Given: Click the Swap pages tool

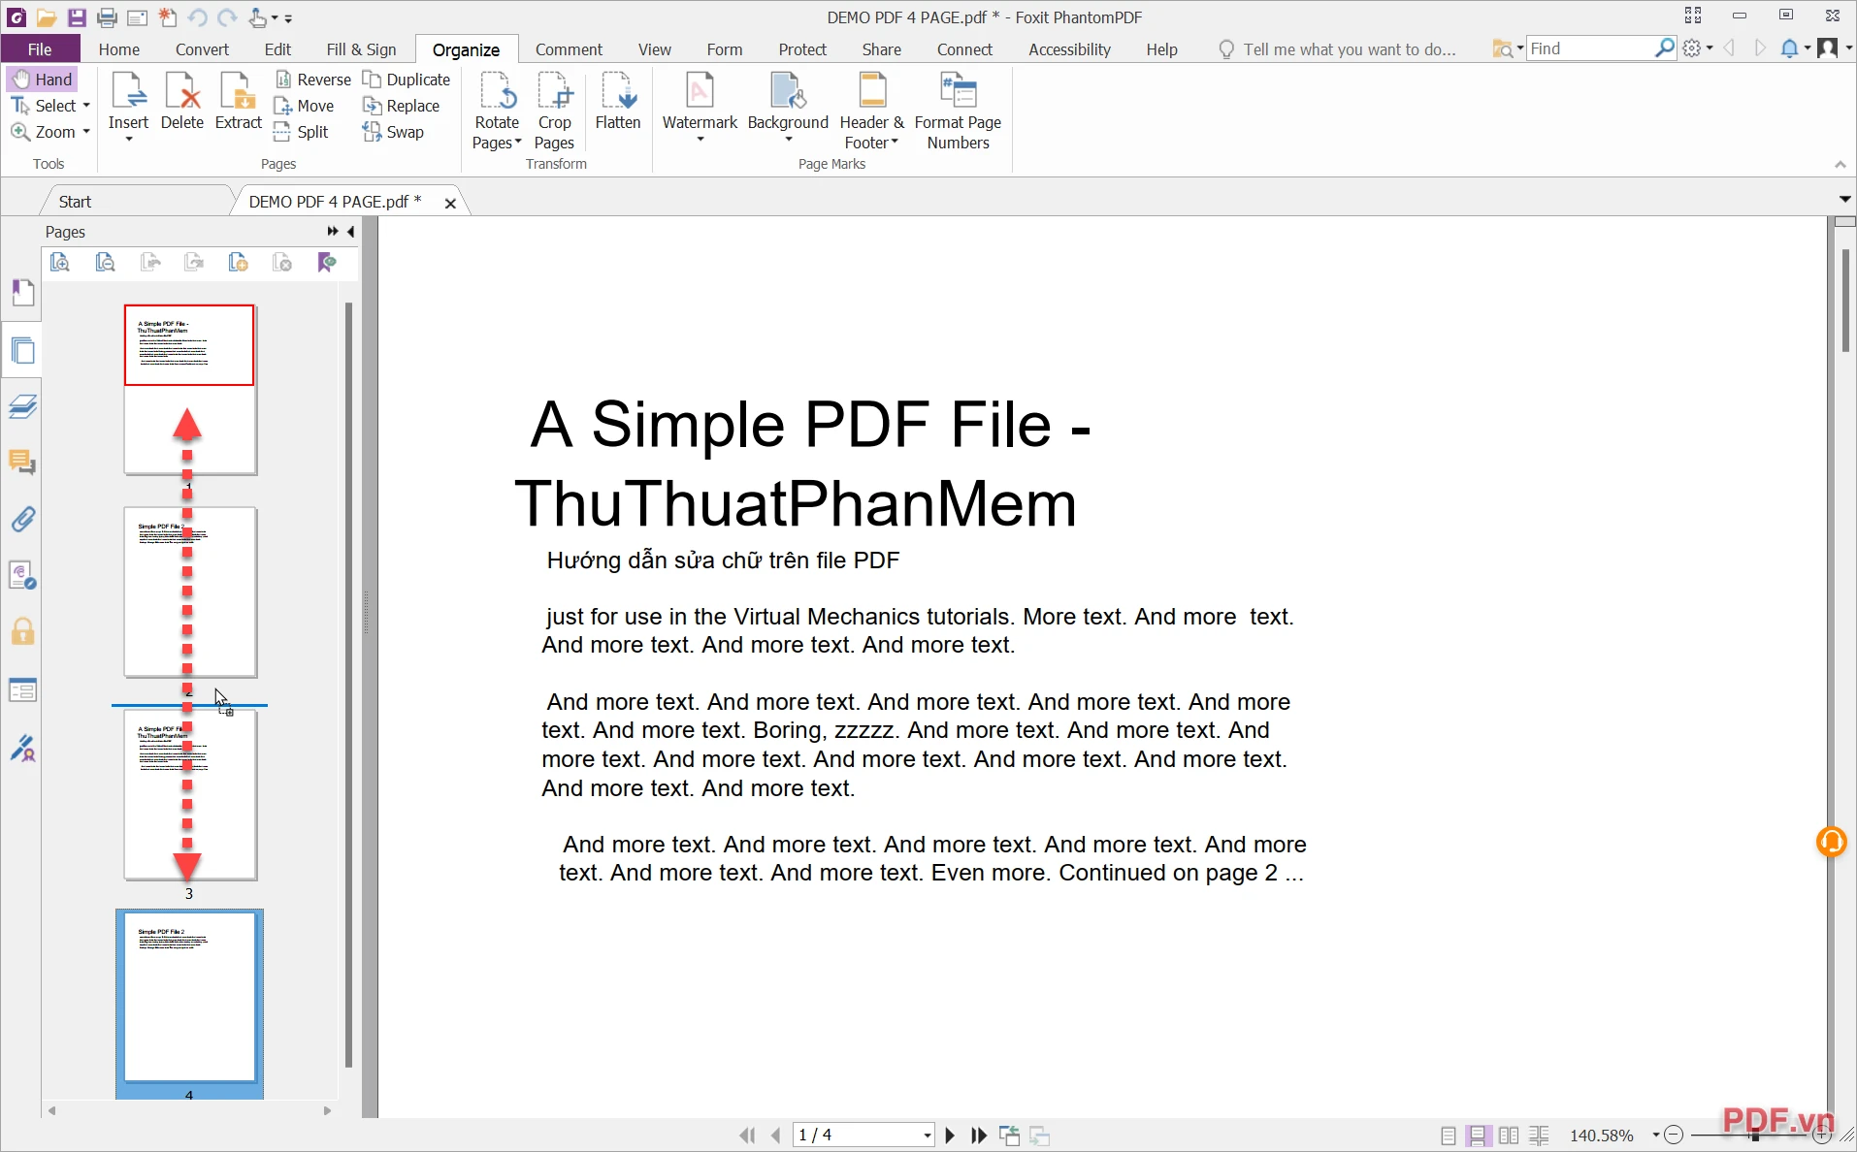Looking at the screenshot, I should point(393,132).
